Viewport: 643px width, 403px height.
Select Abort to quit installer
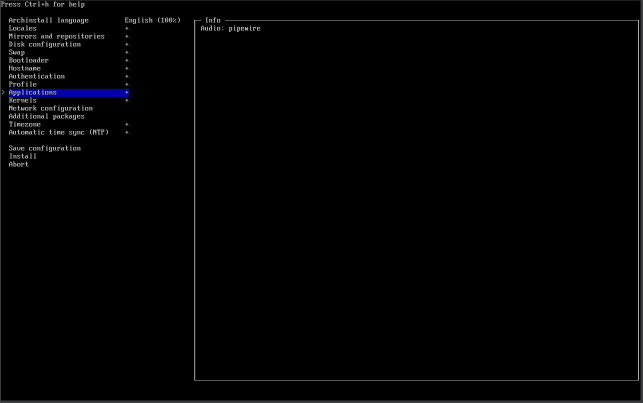pos(18,164)
